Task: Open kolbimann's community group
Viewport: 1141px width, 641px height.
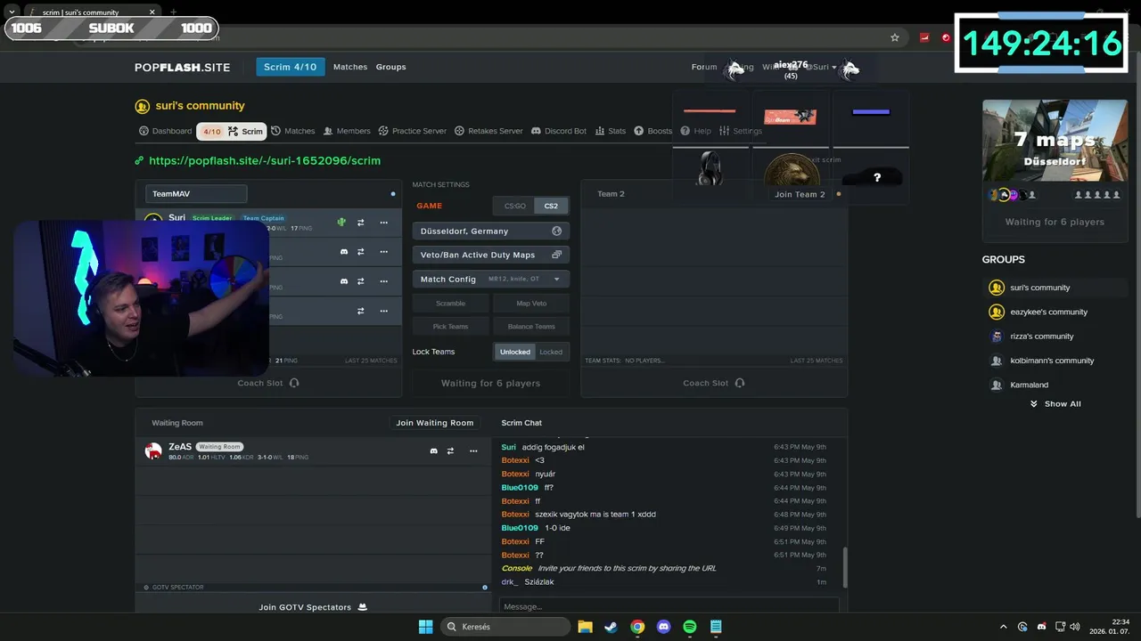Action: [1052, 361]
